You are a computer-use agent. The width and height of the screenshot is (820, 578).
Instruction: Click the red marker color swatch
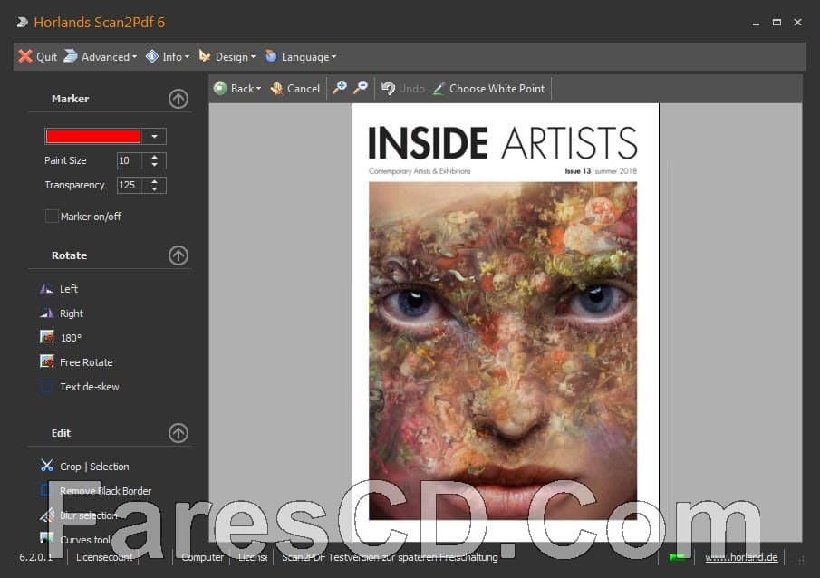tap(93, 136)
